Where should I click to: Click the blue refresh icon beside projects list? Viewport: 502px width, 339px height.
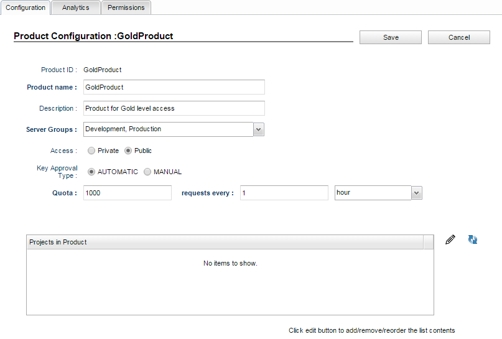pyautogui.click(x=473, y=239)
